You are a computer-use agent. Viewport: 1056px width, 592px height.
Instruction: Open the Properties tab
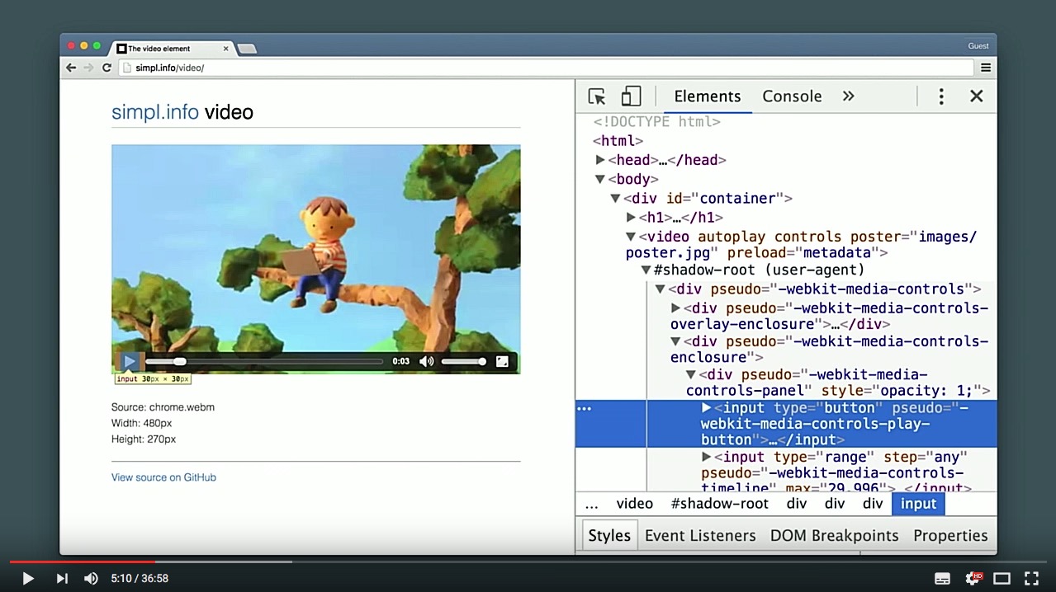[950, 536]
